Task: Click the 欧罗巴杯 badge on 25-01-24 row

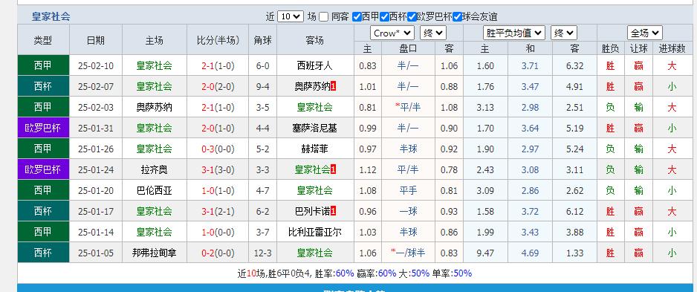Action: coord(43,169)
